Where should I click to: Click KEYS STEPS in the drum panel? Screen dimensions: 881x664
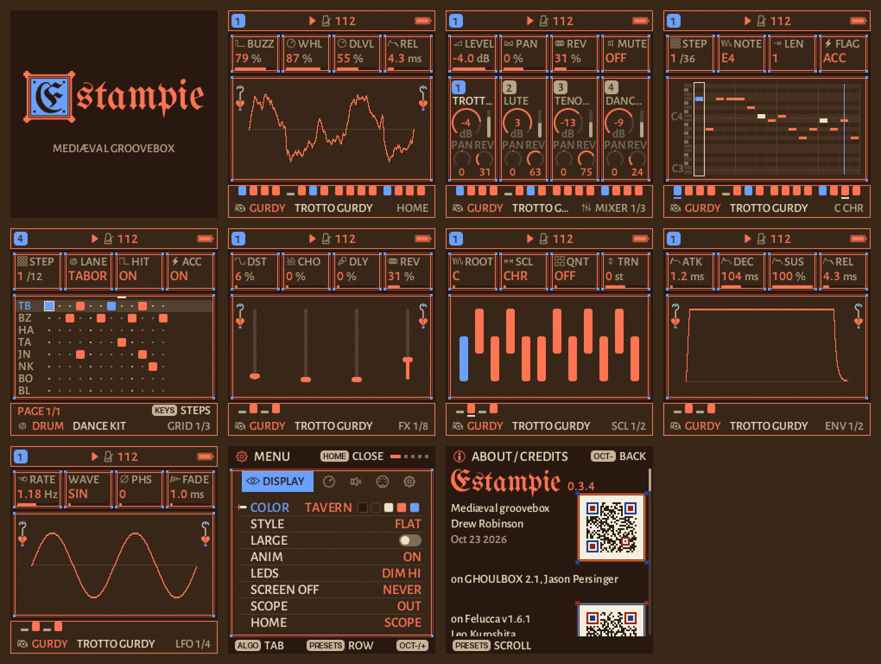pos(181,410)
